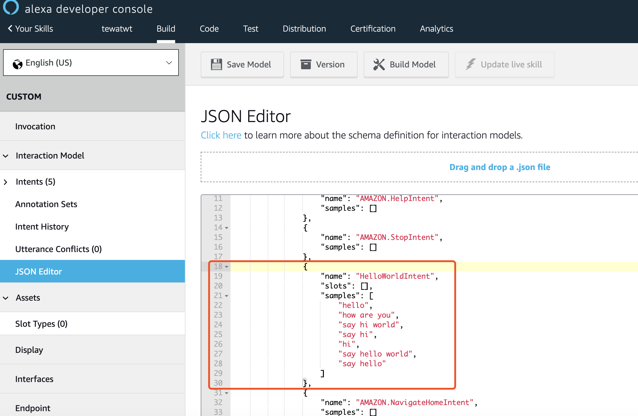Select JSON Editor in the sidebar
638x416 pixels.
[x=92, y=271]
